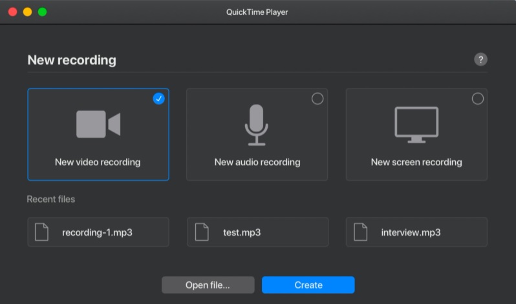Click the 'New screen recording' label
Image resolution: width=516 pixels, height=304 pixels.
click(x=416, y=162)
